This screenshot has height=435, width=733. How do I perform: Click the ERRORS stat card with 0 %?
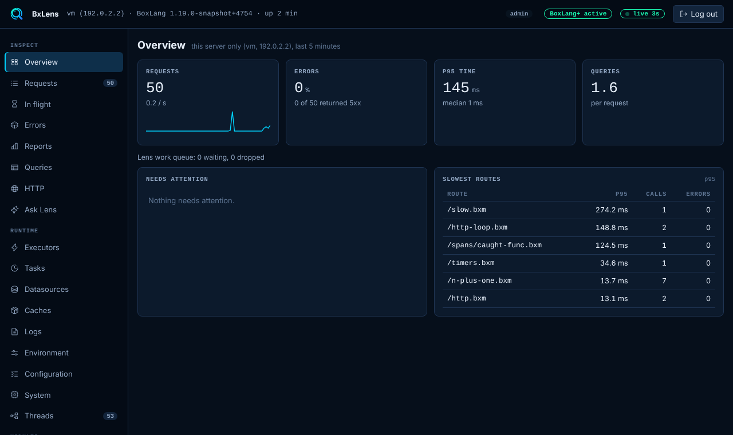coord(356,102)
